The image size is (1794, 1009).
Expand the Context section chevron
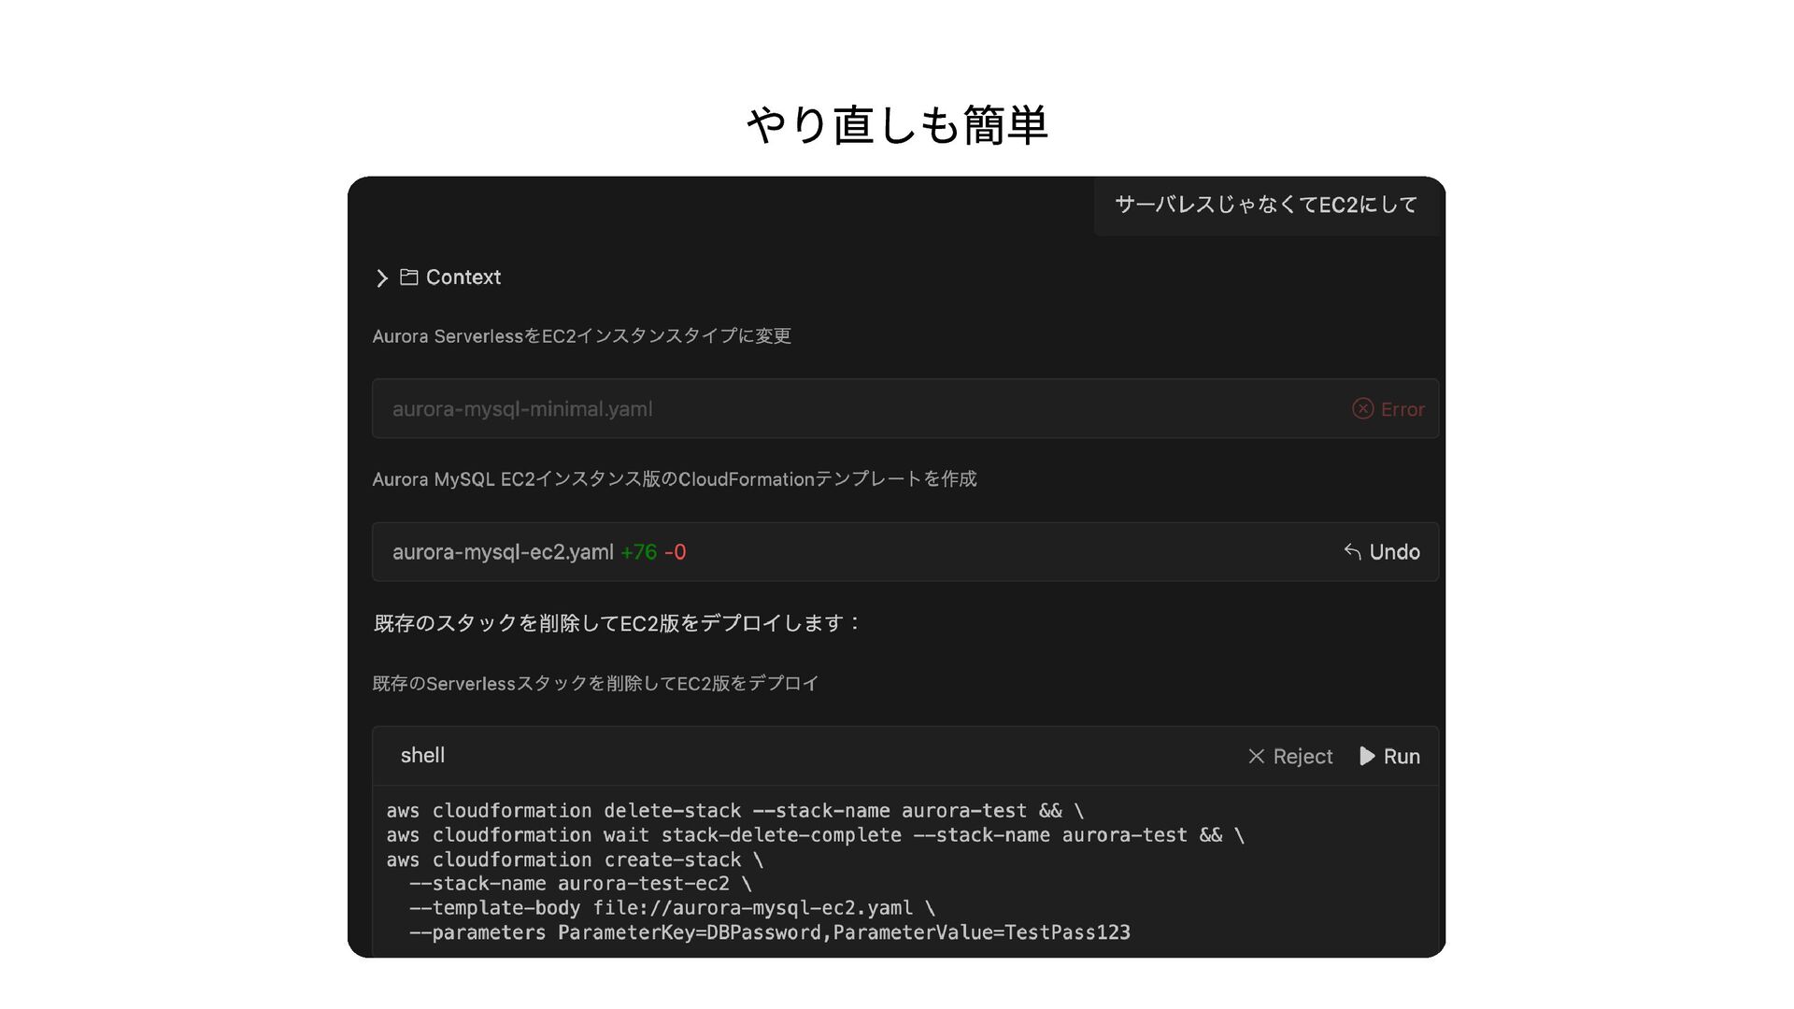381,278
